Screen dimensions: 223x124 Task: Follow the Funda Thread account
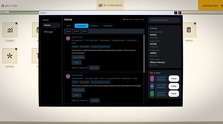click(174, 79)
